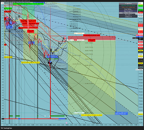Click the white triangle marker near the bottom
144x130 pixels.
(45, 116)
